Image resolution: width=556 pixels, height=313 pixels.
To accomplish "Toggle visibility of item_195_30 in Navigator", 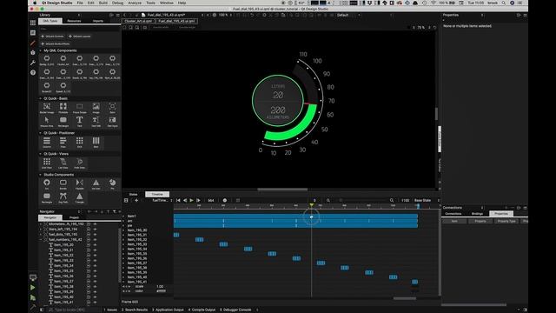I will tap(95, 245).
